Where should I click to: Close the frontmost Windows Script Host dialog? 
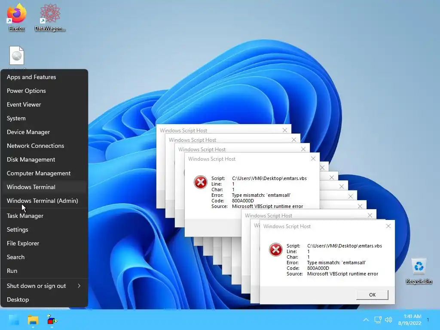pos(388,226)
